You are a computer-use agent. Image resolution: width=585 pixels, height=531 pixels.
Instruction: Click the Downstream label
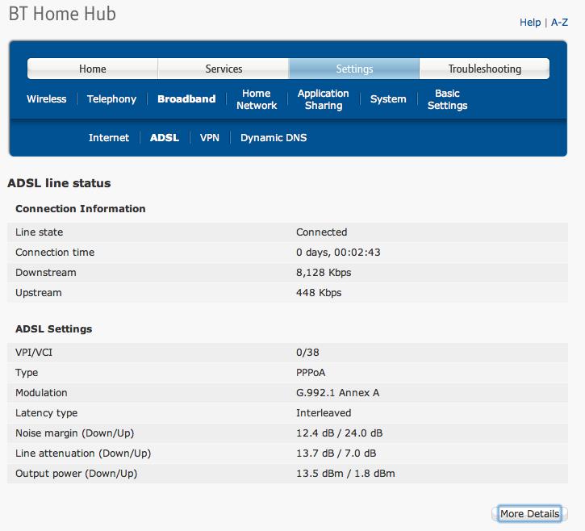(x=46, y=273)
